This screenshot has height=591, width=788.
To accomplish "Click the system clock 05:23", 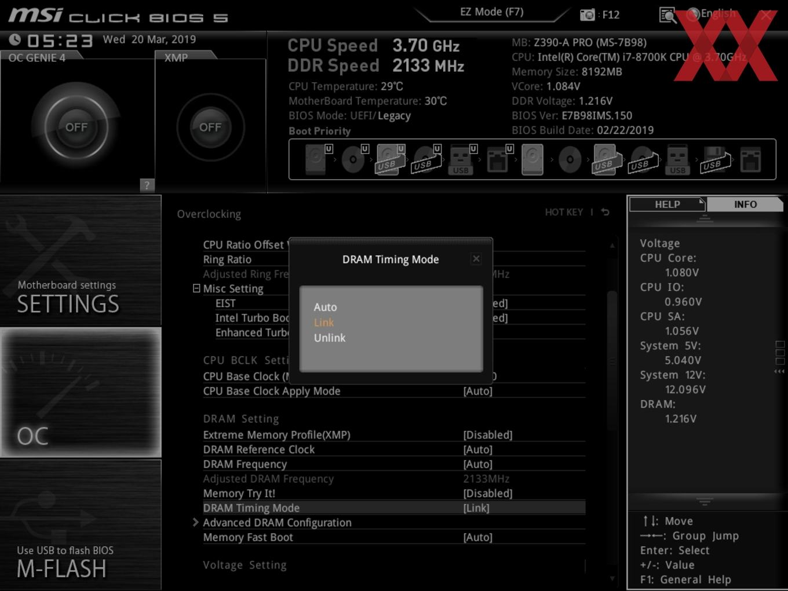I will [x=60, y=41].
